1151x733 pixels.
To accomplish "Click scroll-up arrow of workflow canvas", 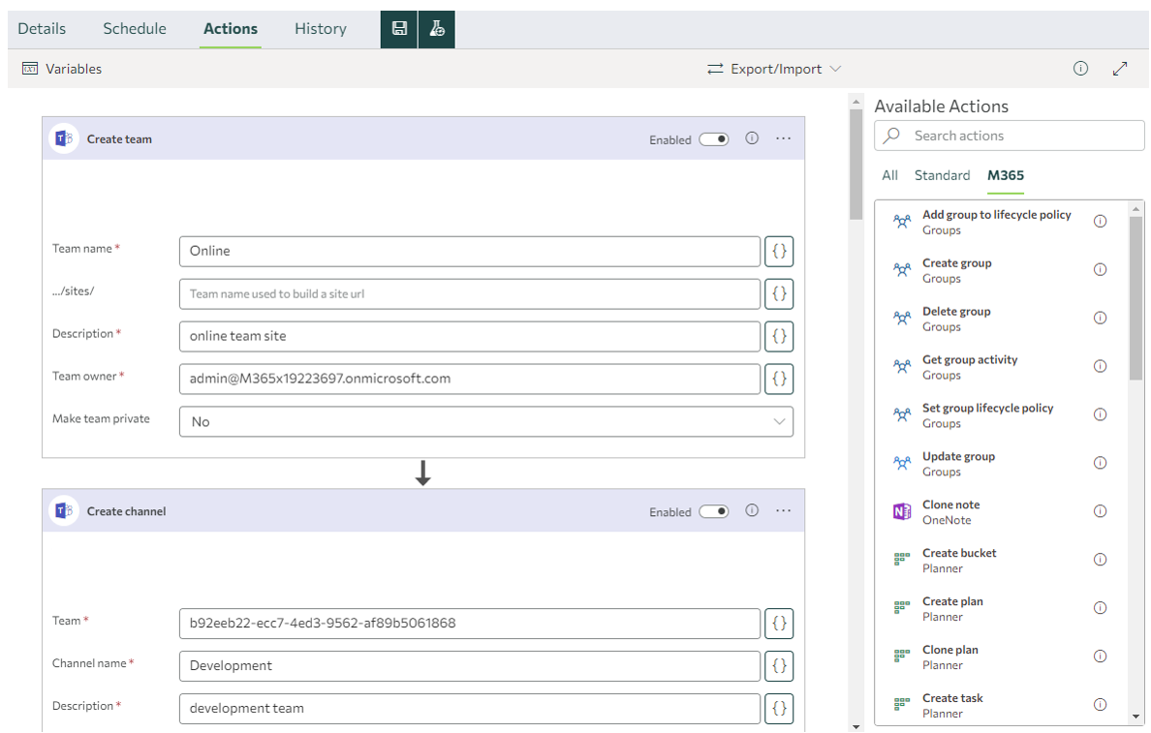I will point(855,102).
